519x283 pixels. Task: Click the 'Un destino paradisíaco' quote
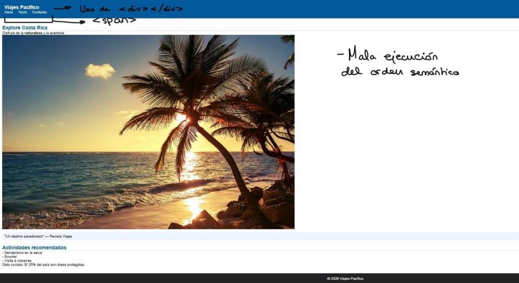pos(38,236)
